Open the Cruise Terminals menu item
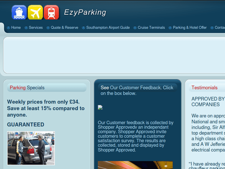225x169 pixels. [151, 27]
